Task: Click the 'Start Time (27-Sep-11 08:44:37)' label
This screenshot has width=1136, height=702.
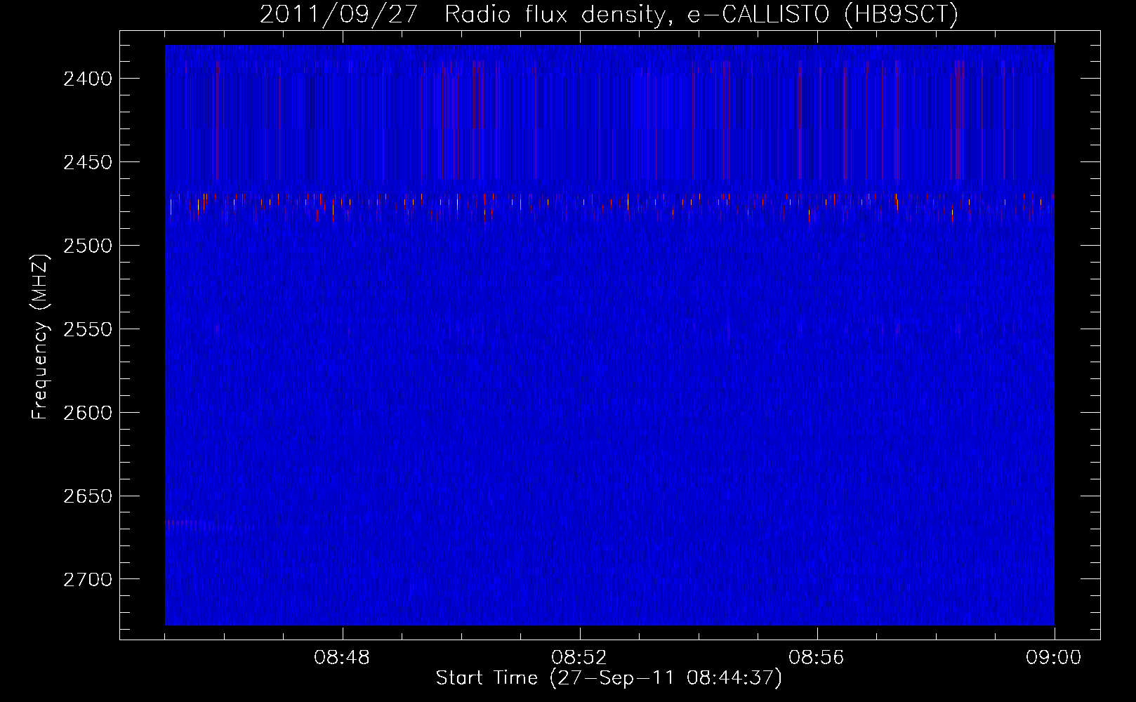Action: pyautogui.click(x=609, y=678)
